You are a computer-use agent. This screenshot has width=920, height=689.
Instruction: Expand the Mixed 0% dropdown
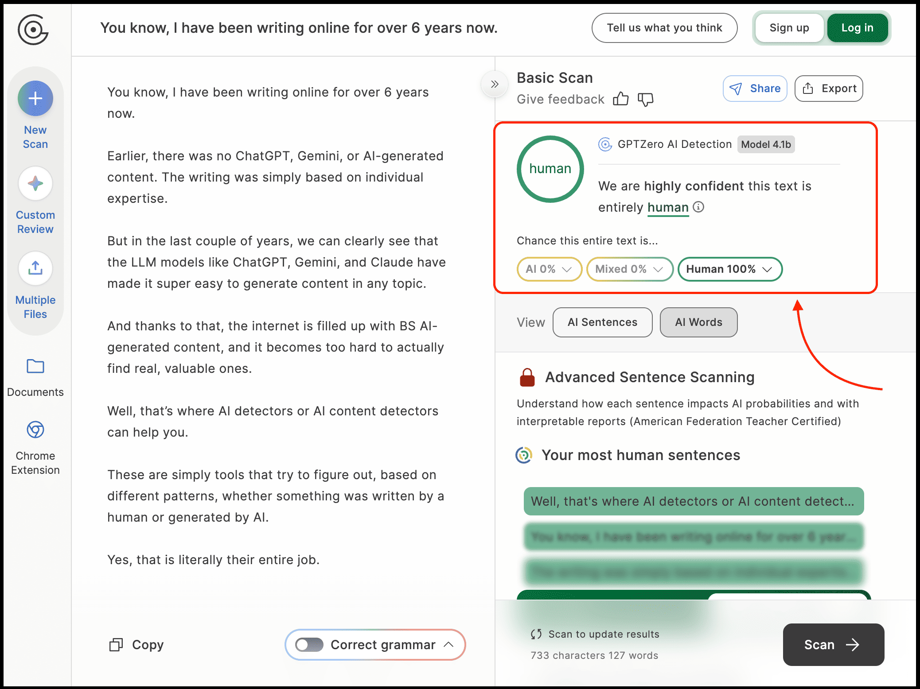coord(630,269)
